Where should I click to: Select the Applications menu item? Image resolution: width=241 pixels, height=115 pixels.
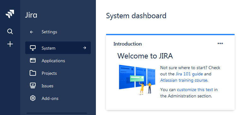58,61
